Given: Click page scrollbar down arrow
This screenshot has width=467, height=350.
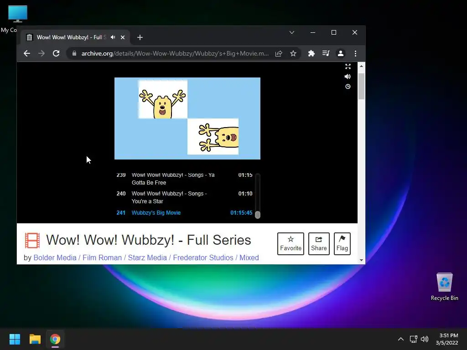Looking at the screenshot, I should pos(361,260).
